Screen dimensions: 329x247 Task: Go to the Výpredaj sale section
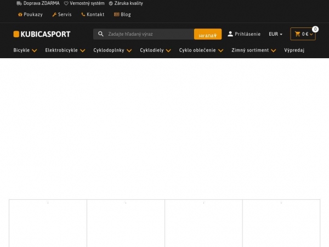(x=294, y=50)
